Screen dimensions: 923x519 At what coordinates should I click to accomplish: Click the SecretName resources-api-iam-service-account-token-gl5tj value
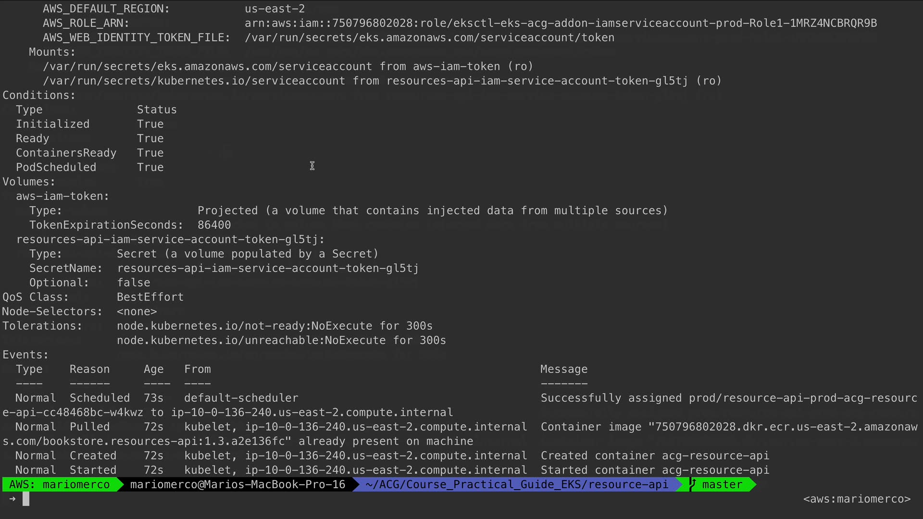pos(268,268)
